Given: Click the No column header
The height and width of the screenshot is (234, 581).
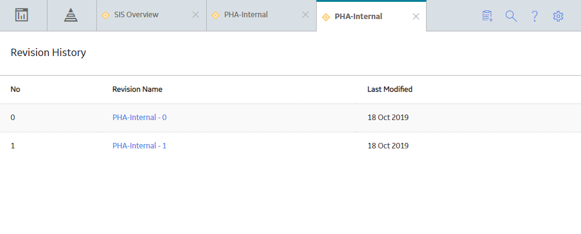Looking at the screenshot, I should pos(15,89).
